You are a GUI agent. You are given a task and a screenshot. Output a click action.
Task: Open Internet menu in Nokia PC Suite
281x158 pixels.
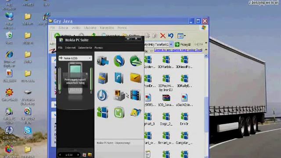pos(70,48)
